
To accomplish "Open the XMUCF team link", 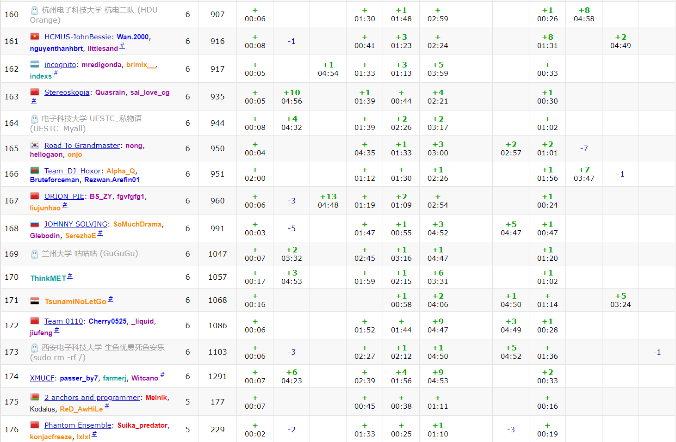I will point(42,378).
